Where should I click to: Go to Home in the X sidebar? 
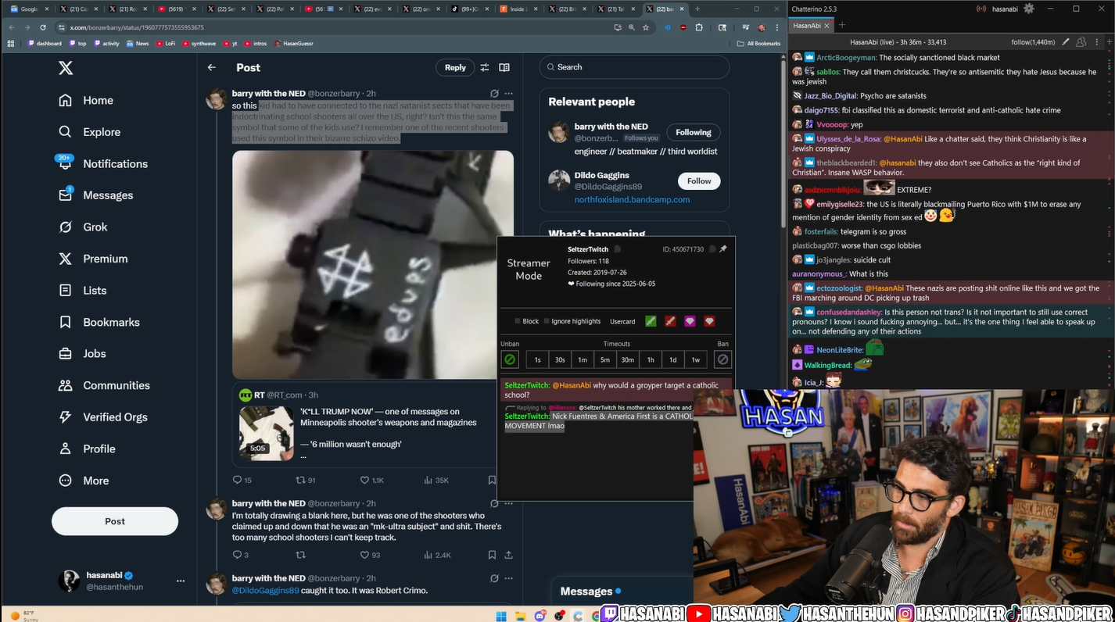point(86,100)
